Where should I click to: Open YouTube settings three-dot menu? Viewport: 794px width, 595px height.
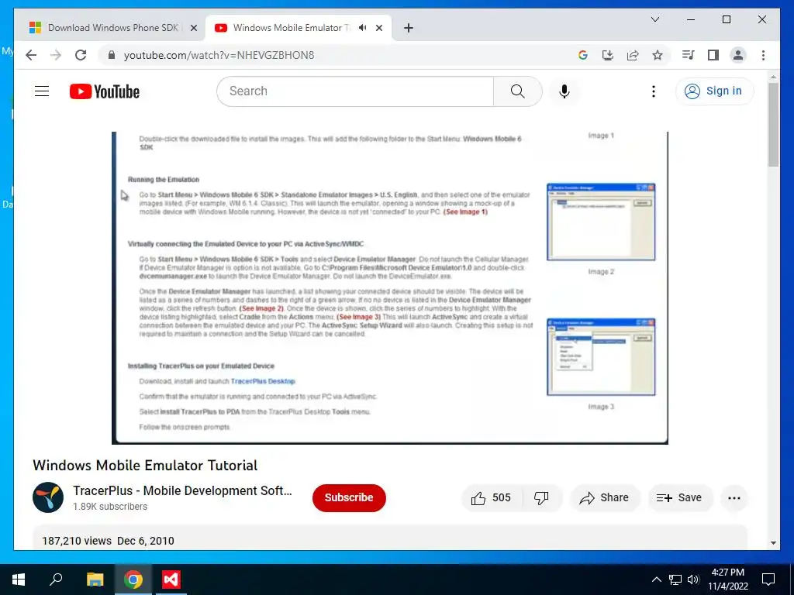click(x=653, y=91)
